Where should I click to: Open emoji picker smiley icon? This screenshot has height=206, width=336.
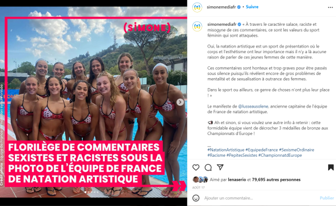pyautogui.click(x=196, y=198)
